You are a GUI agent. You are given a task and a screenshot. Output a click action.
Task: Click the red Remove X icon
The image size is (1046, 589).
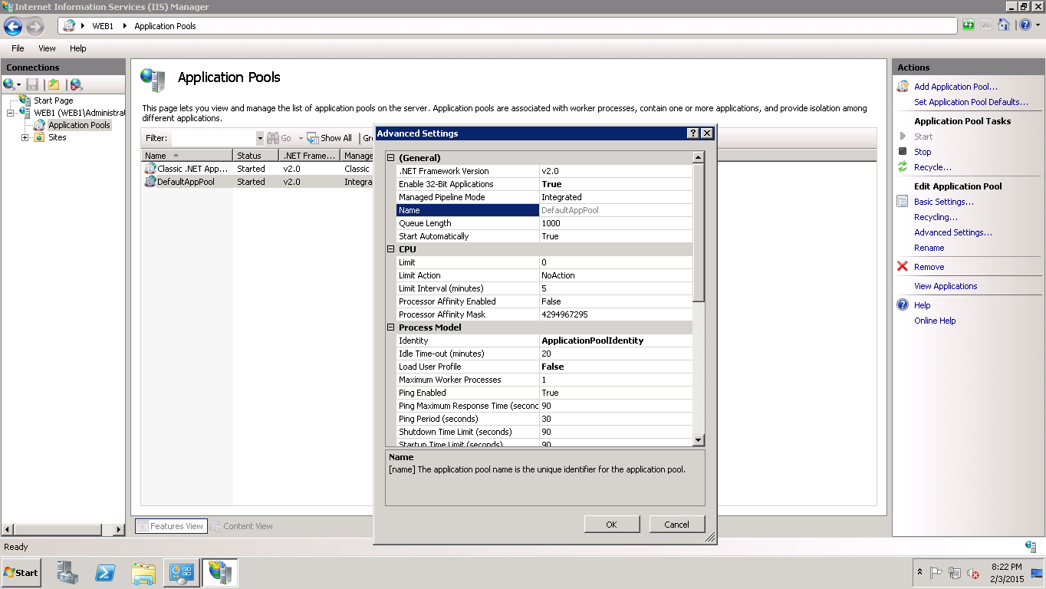pyautogui.click(x=903, y=267)
